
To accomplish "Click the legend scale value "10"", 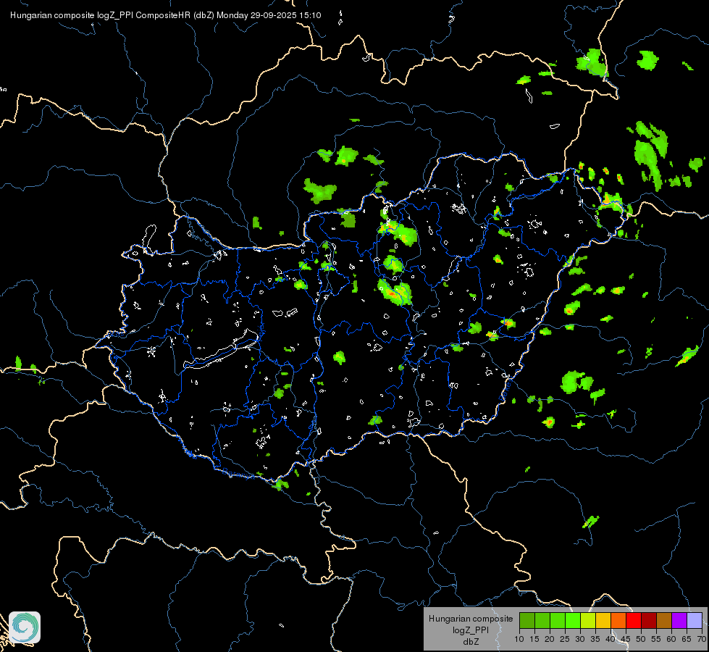I will click(x=519, y=639).
